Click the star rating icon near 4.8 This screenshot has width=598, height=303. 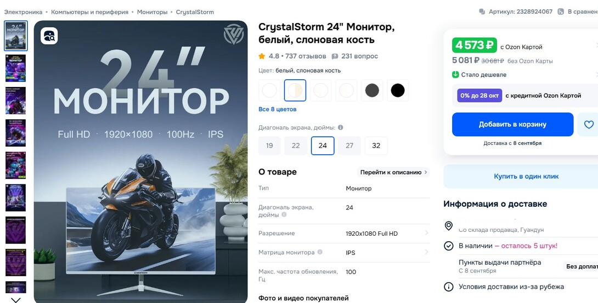point(262,56)
